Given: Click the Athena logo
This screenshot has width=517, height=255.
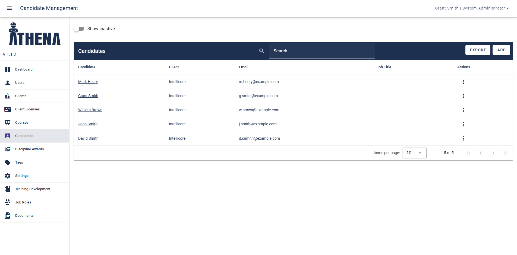Looking at the screenshot, I should 35,34.
